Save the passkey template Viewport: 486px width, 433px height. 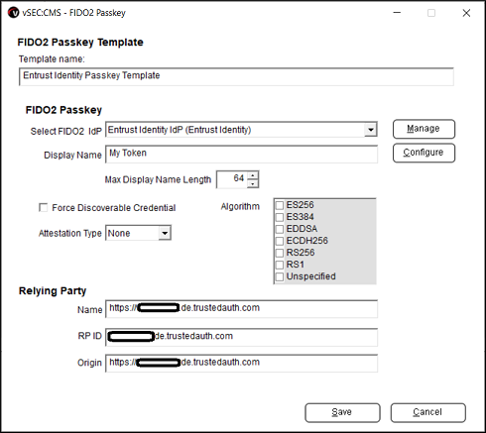(x=342, y=412)
